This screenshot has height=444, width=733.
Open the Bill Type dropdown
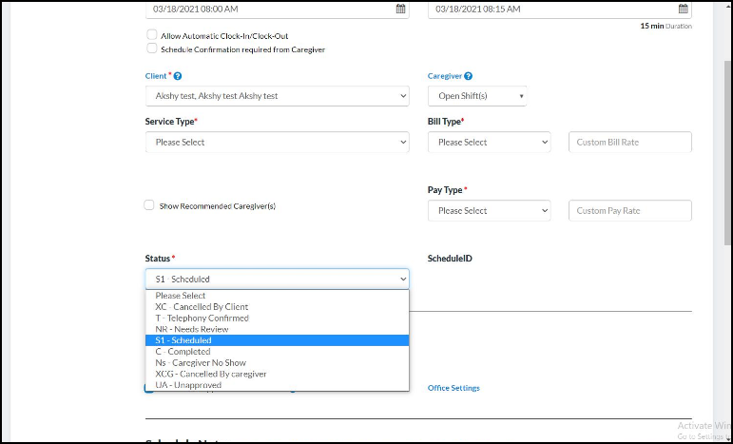point(489,143)
